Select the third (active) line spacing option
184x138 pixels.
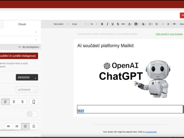(25, 126)
